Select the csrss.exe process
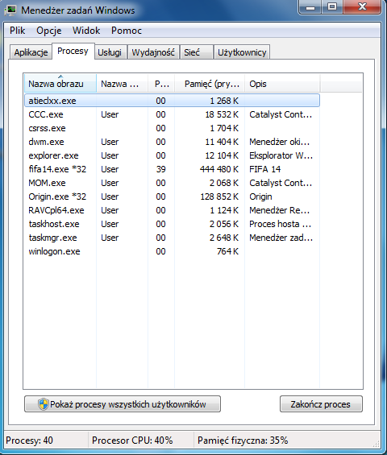This screenshot has height=455, width=387. coord(172,128)
